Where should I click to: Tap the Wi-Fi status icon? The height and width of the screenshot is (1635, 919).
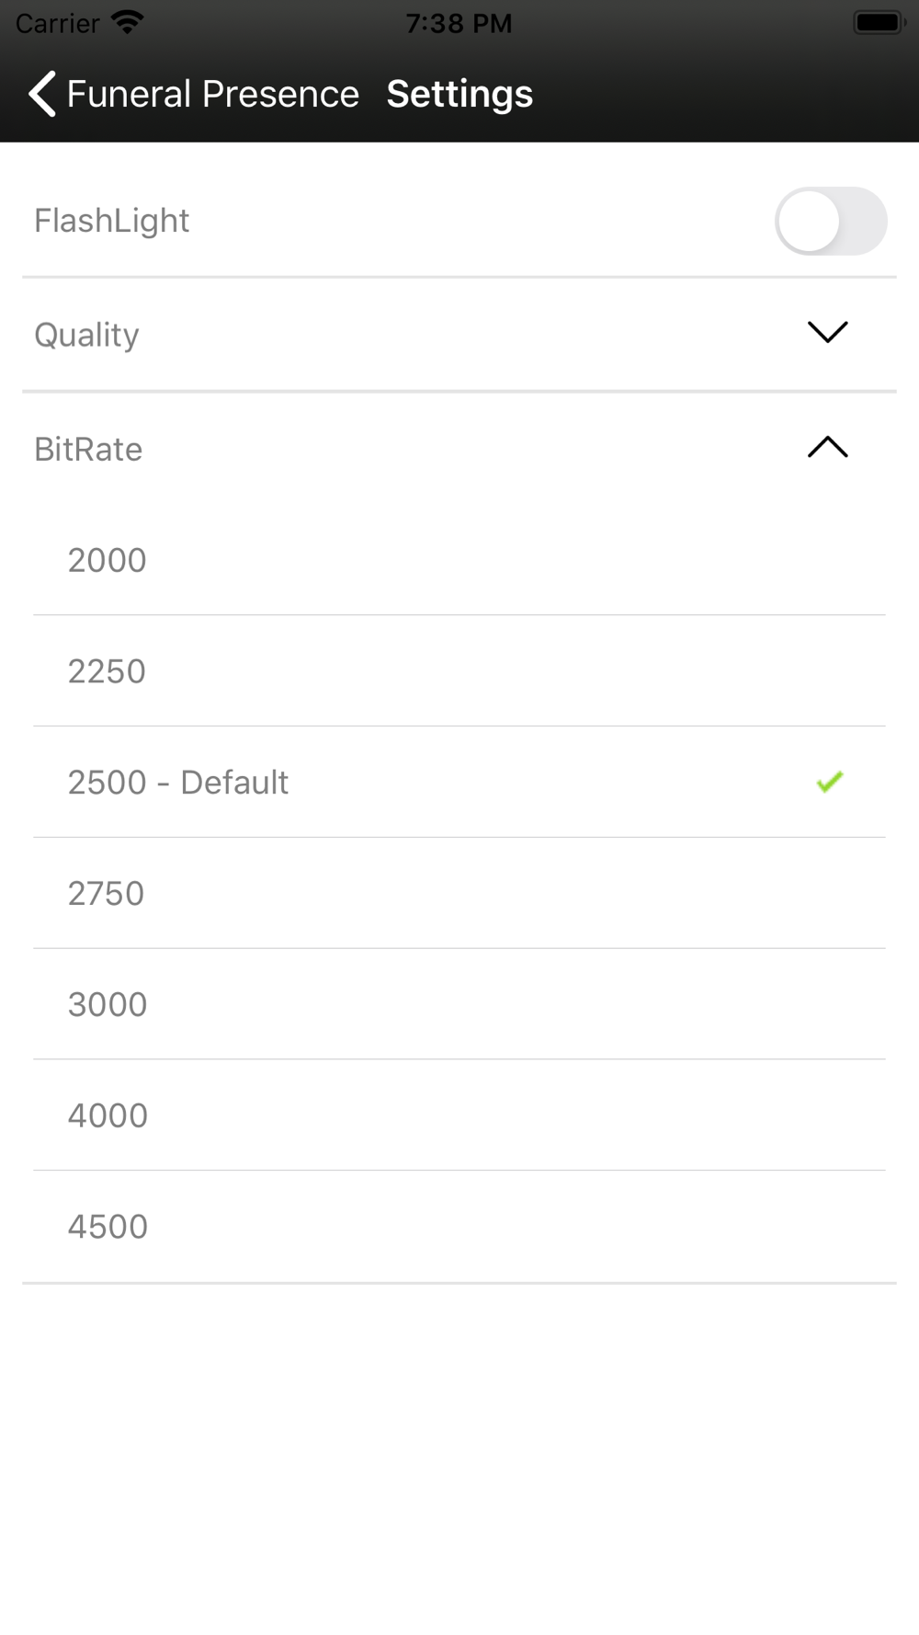[127, 22]
